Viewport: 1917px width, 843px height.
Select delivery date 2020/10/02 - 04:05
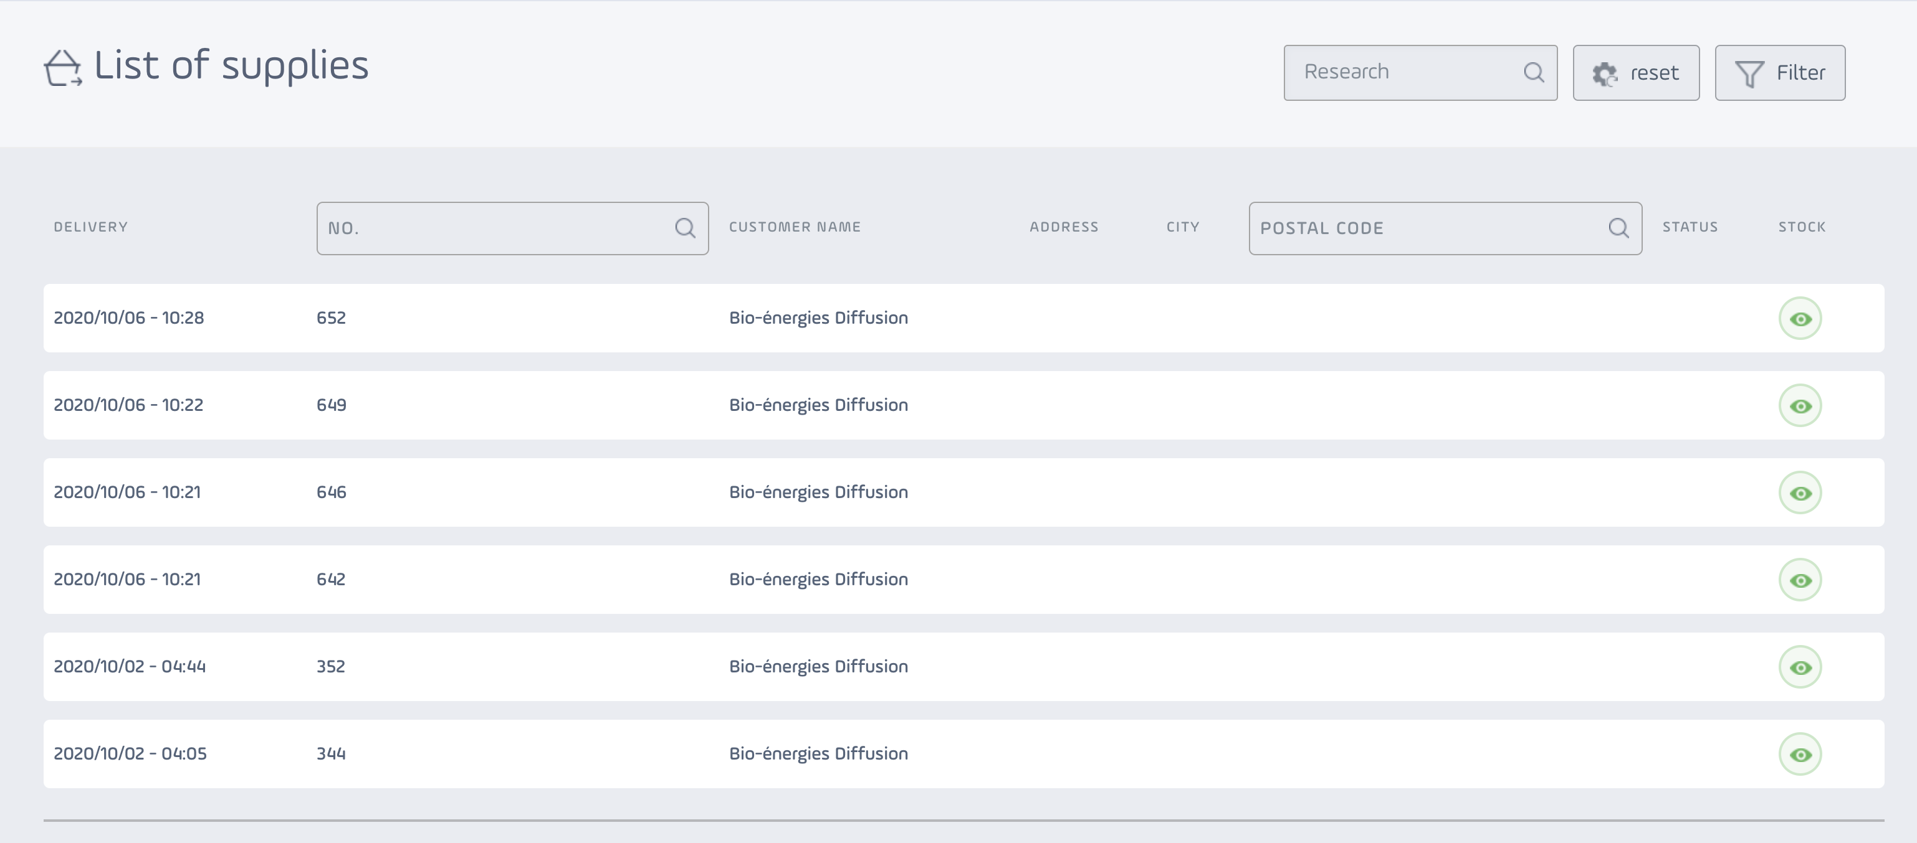click(x=130, y=753)
